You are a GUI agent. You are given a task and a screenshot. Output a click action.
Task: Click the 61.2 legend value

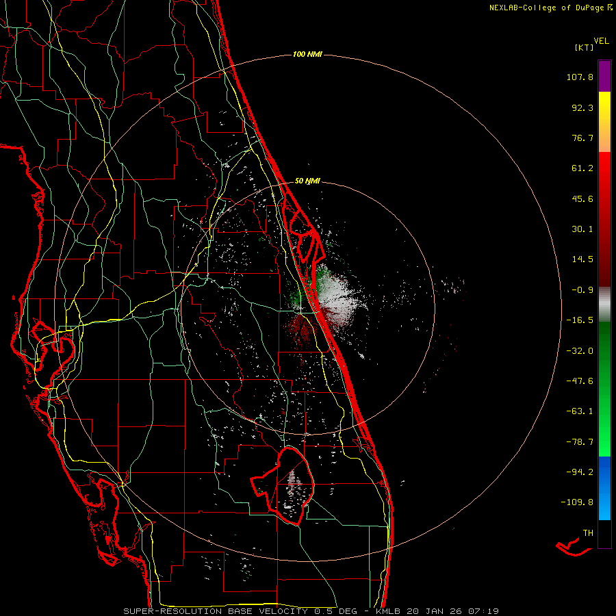click(x=582, y=168)
